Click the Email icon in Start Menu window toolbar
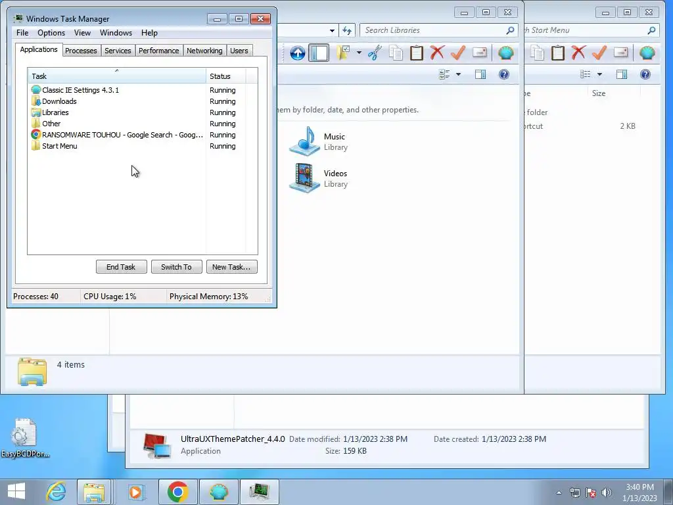Image resolution: width=673 pixels, height=505 pixels. click(x=620, y=53)
